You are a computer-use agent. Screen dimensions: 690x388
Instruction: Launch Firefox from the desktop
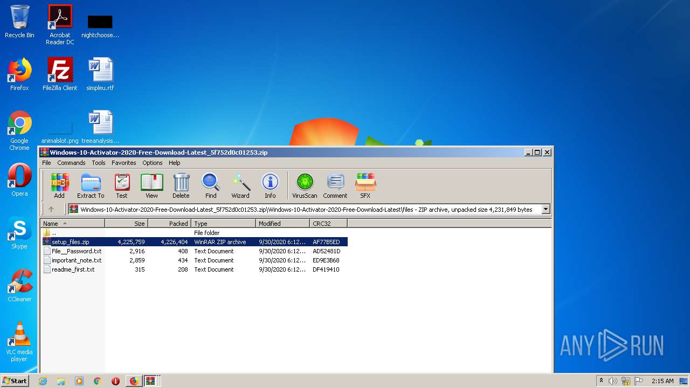point(19,74)
